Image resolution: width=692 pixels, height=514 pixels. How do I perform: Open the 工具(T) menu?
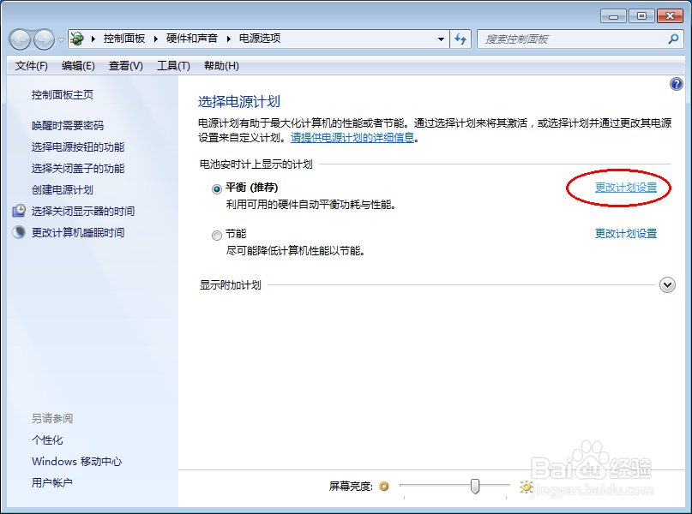(x=173, y=66)
